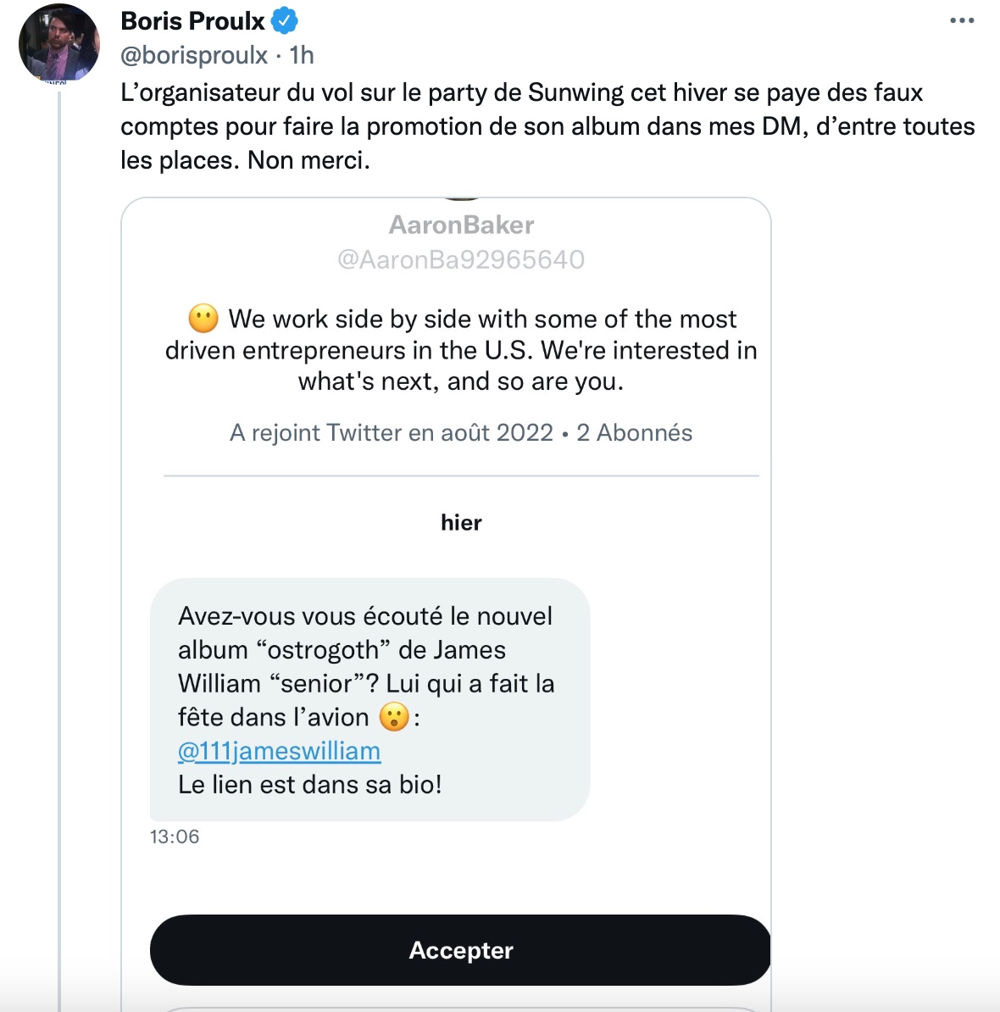The image size is (1000, 1012).
Task: Open the three-dot more options menu
Action: tap(962, 20)
